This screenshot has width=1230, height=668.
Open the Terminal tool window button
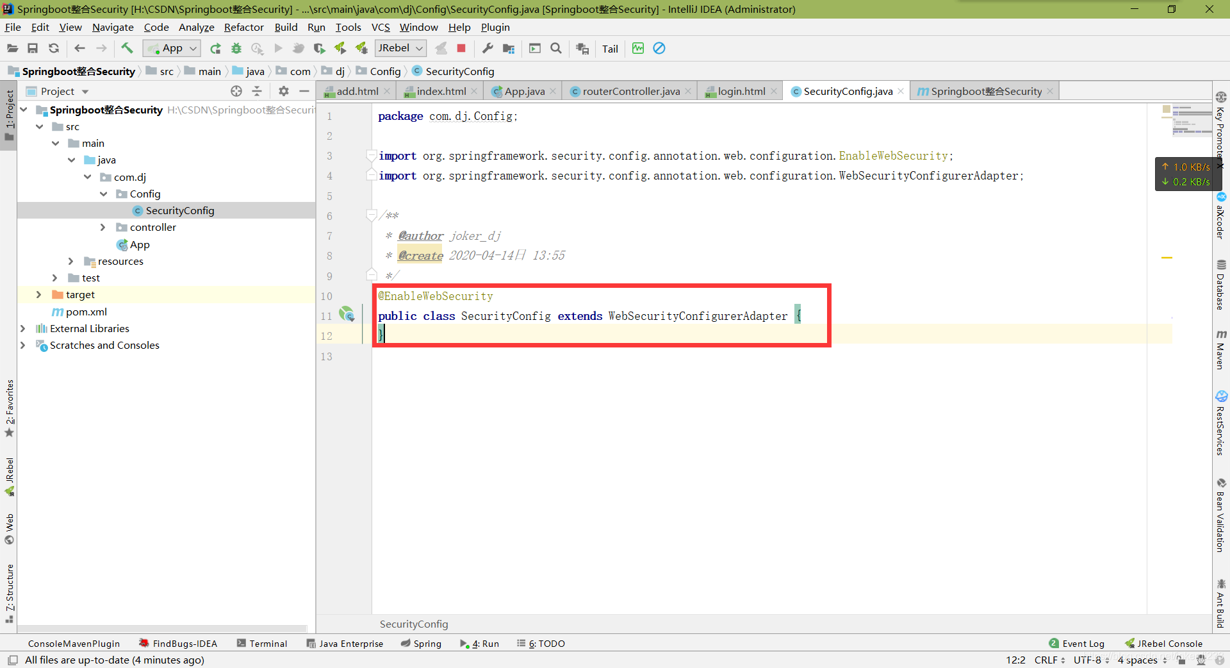coord(262,644)
